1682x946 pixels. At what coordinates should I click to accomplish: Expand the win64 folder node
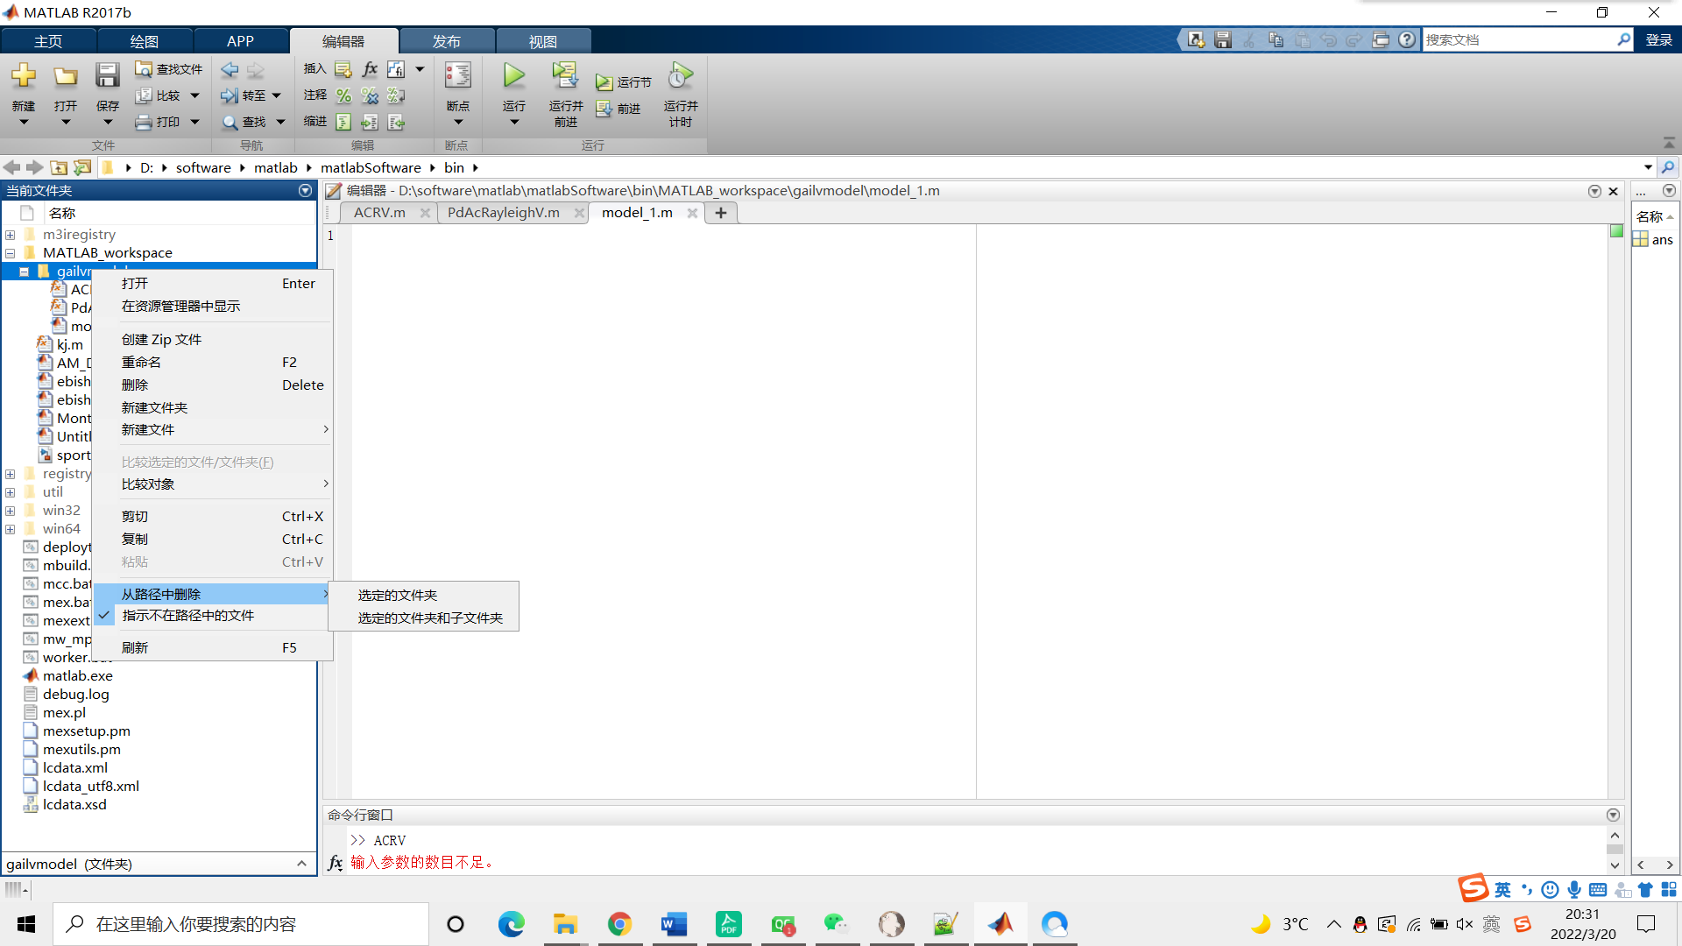(x=11, y=529)
